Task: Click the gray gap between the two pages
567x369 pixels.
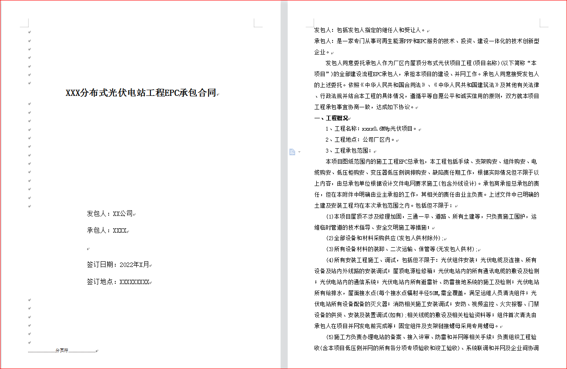Action: [284, 185]
